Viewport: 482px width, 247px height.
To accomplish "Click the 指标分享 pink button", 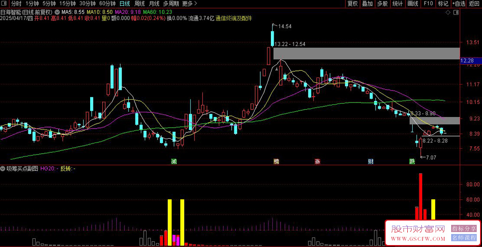I will tap(464, 229).
